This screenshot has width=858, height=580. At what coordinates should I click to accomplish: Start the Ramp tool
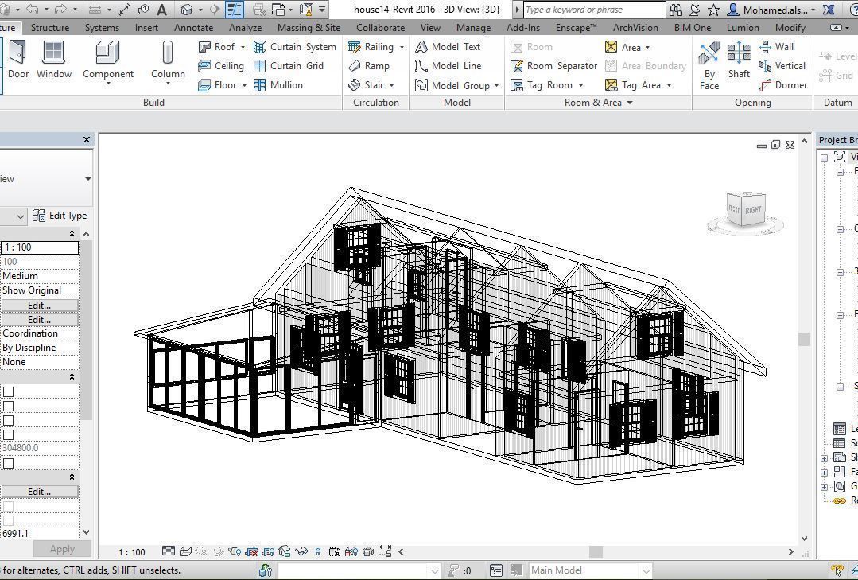pyautogui.click(x=369, y=66)
